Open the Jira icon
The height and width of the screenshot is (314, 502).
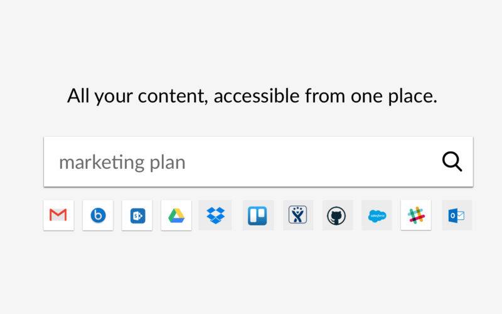(298, 215)
